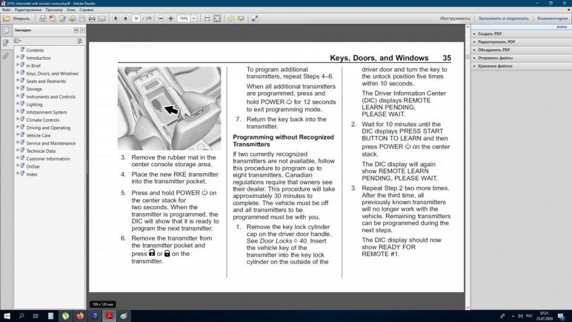The height and width of the screenshot is (322, 572).
Task: Open the zoom percentage dropdown
Action: 194,18
